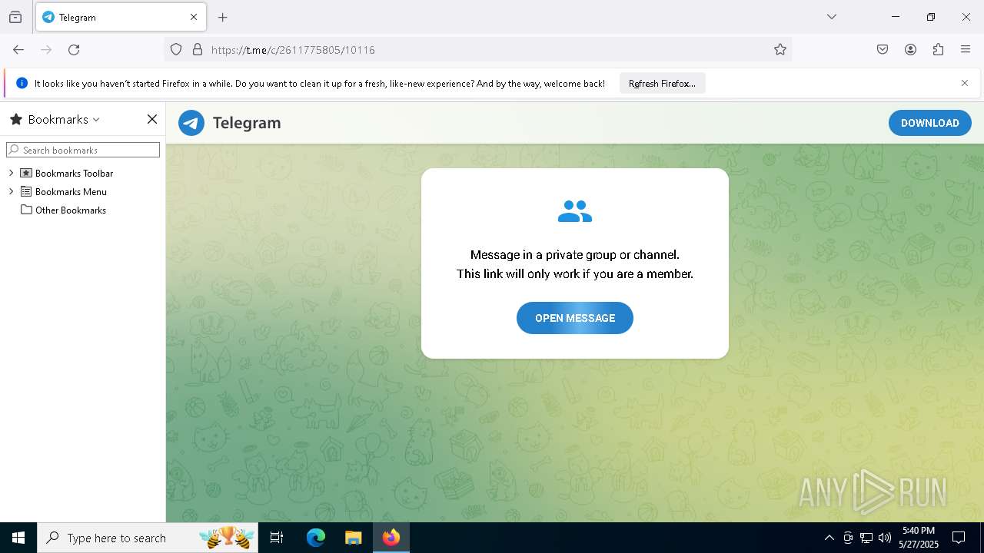Click the DOWNLOAD button
This screenshot has width=984, height=553.
[x=930, y=123]
